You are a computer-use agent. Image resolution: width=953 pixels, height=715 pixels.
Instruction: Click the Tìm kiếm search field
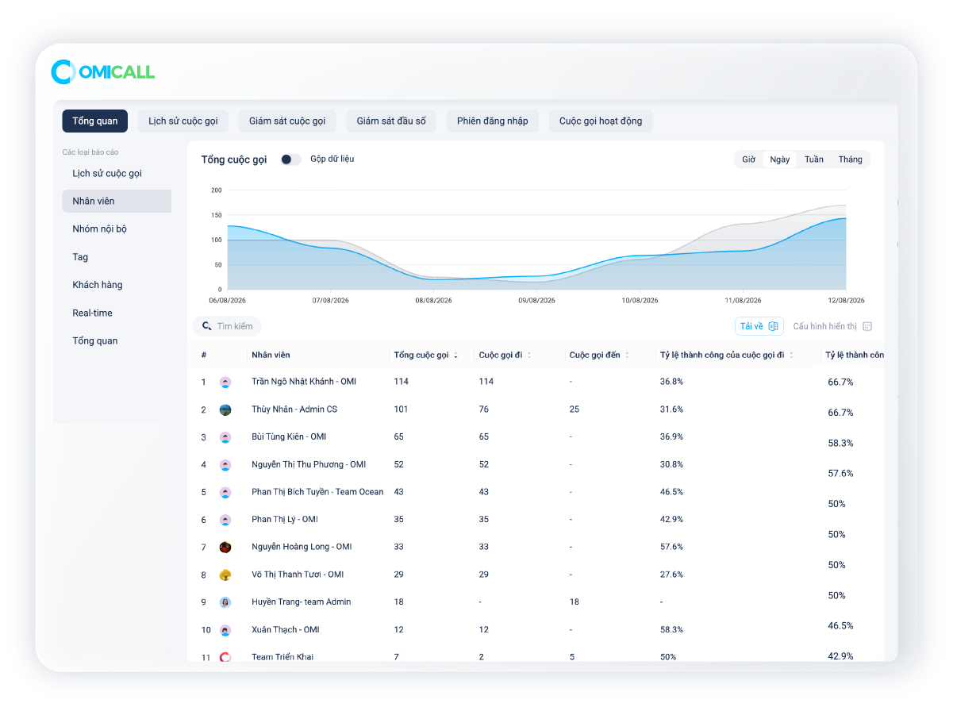click(x=228, y=326)
